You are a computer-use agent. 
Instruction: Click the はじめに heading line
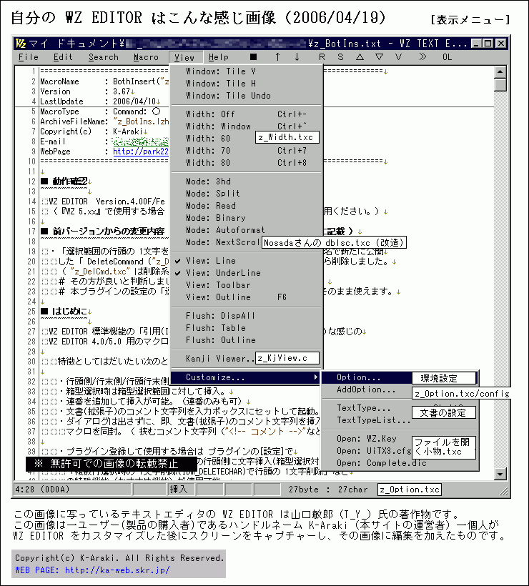[66, 312]
